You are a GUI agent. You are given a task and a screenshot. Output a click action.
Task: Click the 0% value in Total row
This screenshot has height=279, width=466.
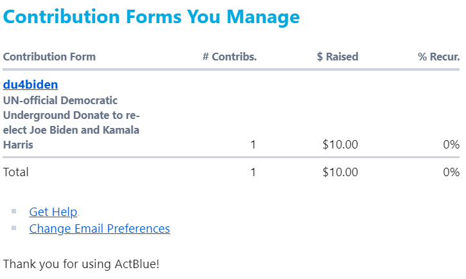pos(451,172)
